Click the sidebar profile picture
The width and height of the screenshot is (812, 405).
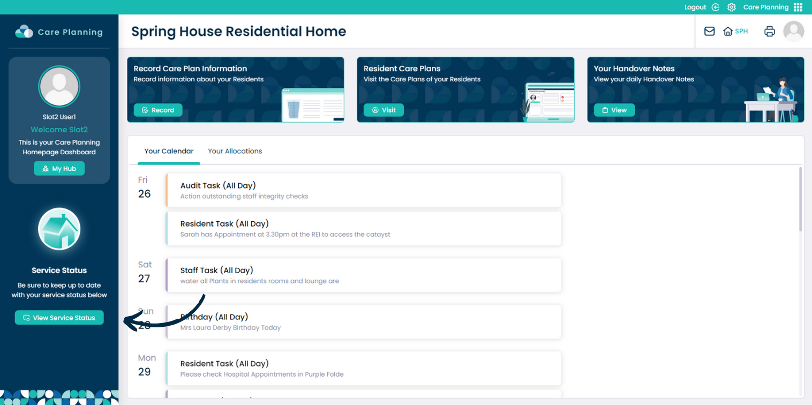click(x=59, y=87)
